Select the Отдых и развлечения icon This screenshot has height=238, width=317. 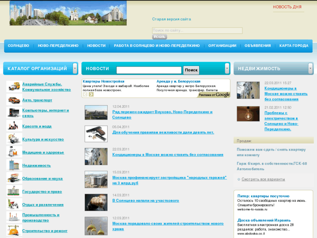[x=14, y=204]
